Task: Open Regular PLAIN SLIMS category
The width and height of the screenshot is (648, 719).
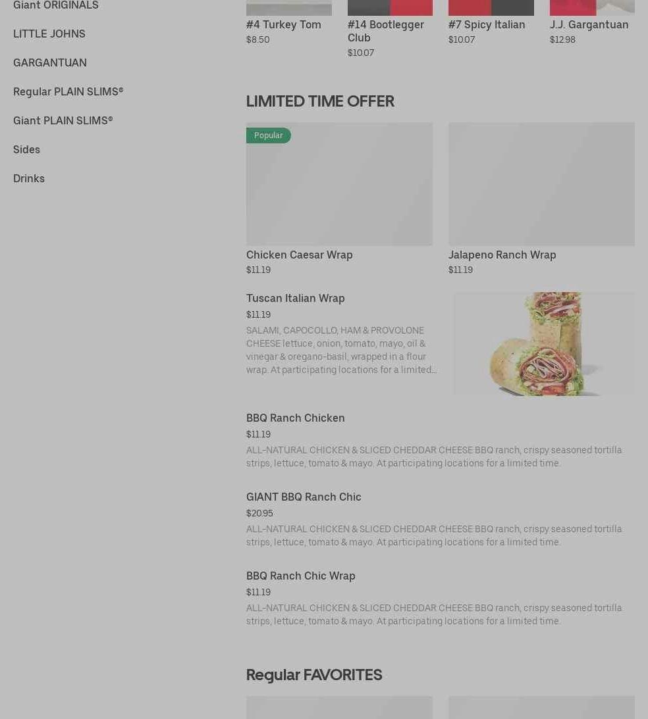Action: pyautogui.click(x=68, y=91)
